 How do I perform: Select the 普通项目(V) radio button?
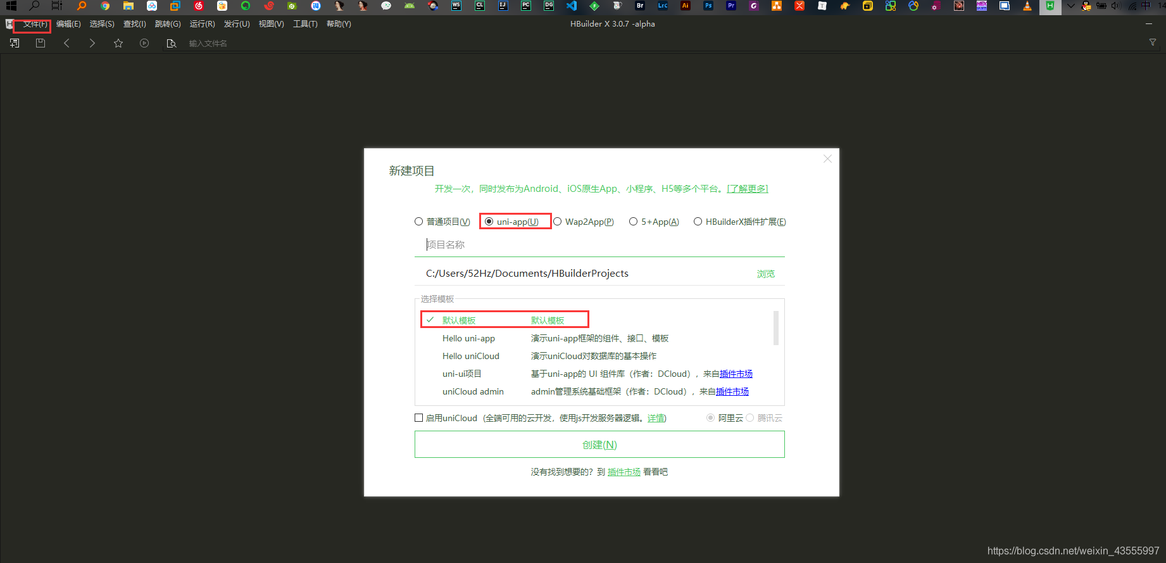point(419,222)
